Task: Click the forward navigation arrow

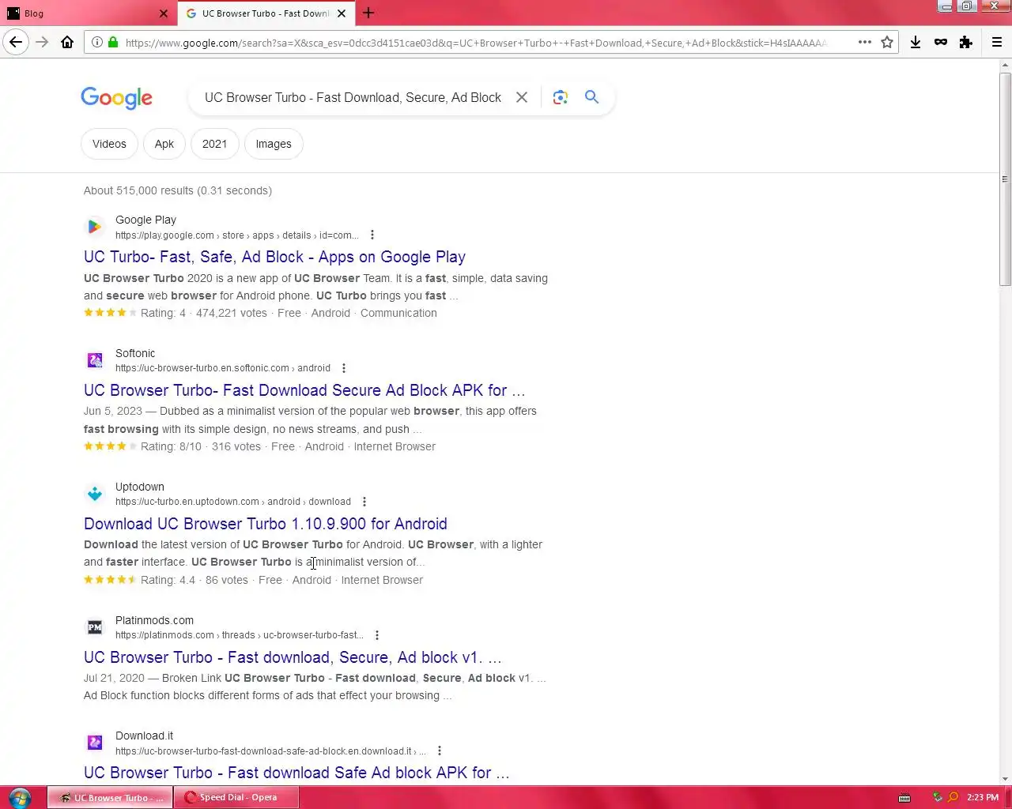Action: coord(42,43)
